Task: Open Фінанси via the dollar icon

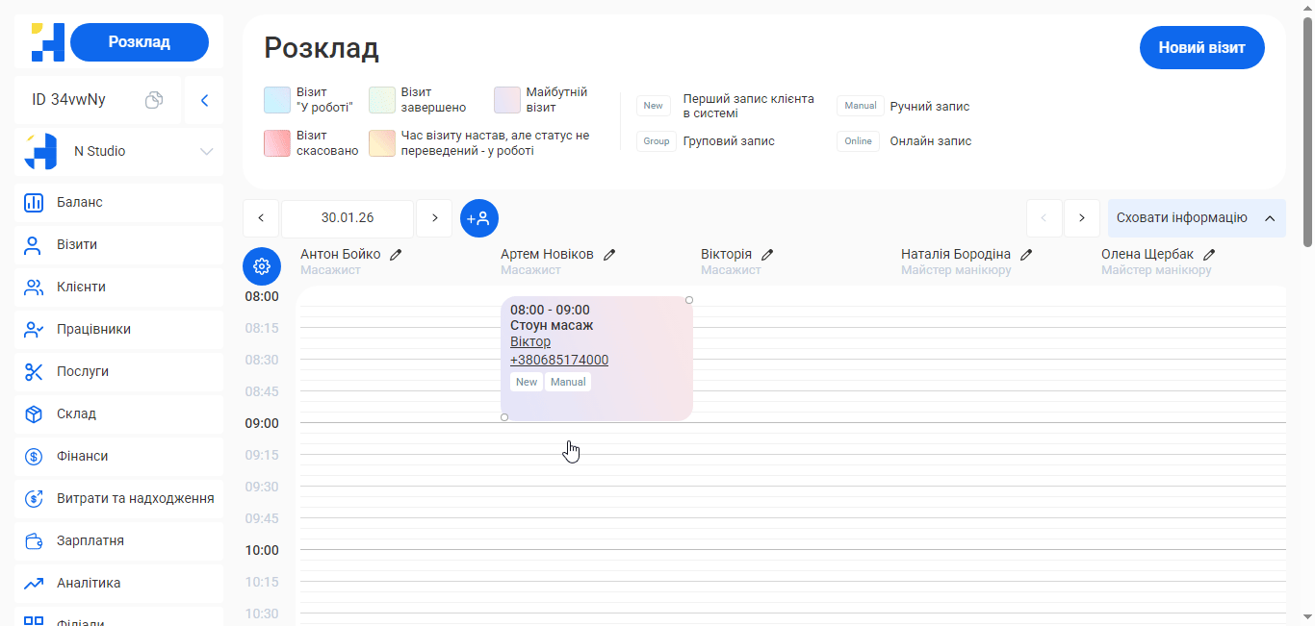Action: click(x=34, y=457)
